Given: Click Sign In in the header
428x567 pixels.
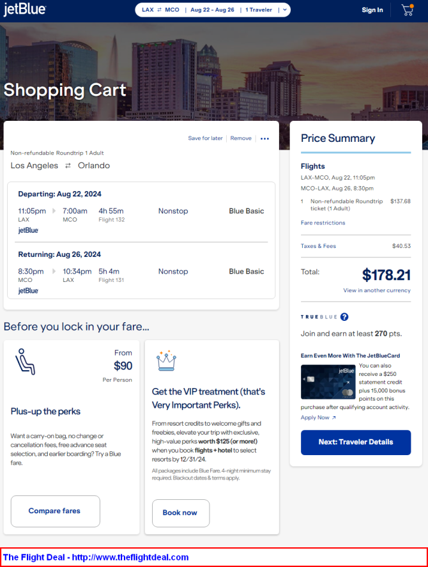Looking at the screenshot, I should tap(372, 10).
